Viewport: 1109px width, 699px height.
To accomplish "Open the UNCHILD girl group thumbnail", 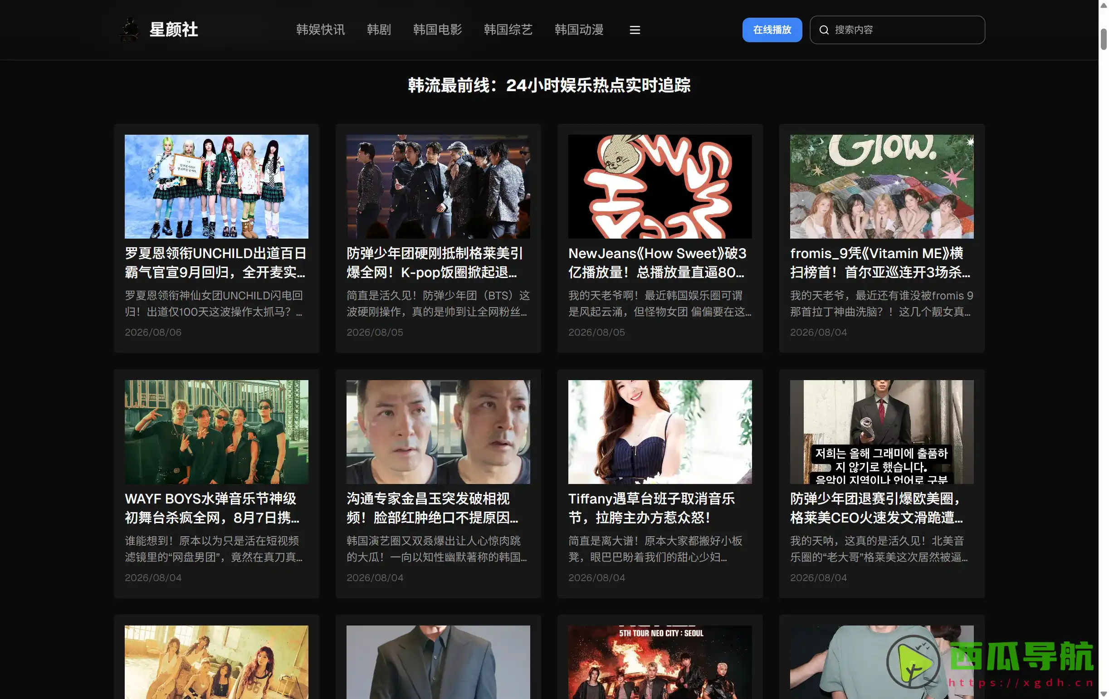I will [216, 186].
